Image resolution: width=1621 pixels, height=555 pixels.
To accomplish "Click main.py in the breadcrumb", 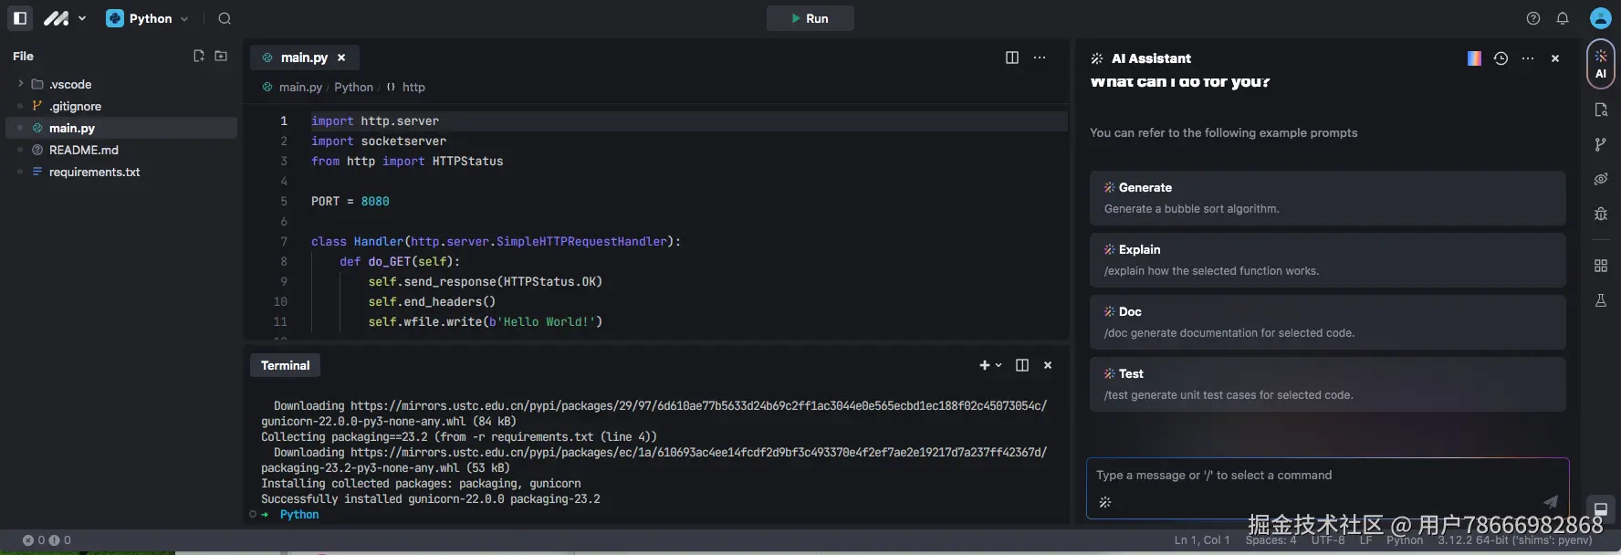I will [300, 87].
